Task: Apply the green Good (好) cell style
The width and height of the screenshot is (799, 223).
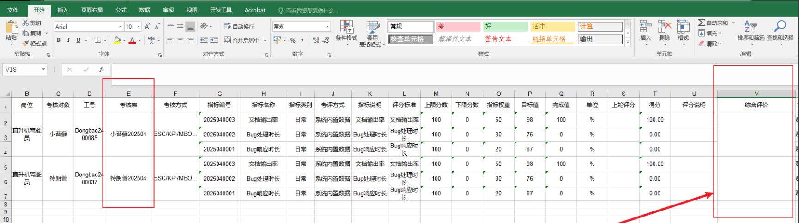Action: (505, 27)
